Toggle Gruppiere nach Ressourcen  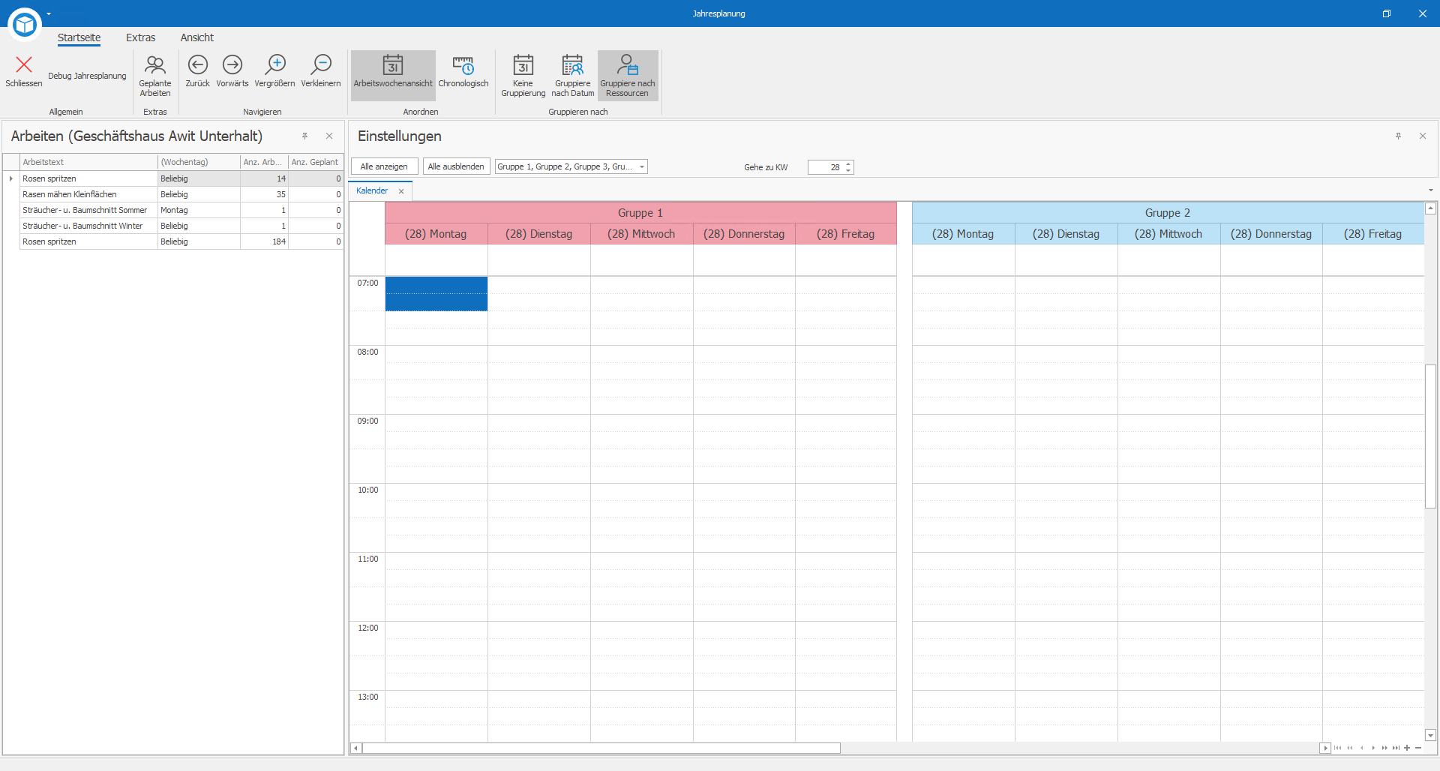tap(628, 76)
